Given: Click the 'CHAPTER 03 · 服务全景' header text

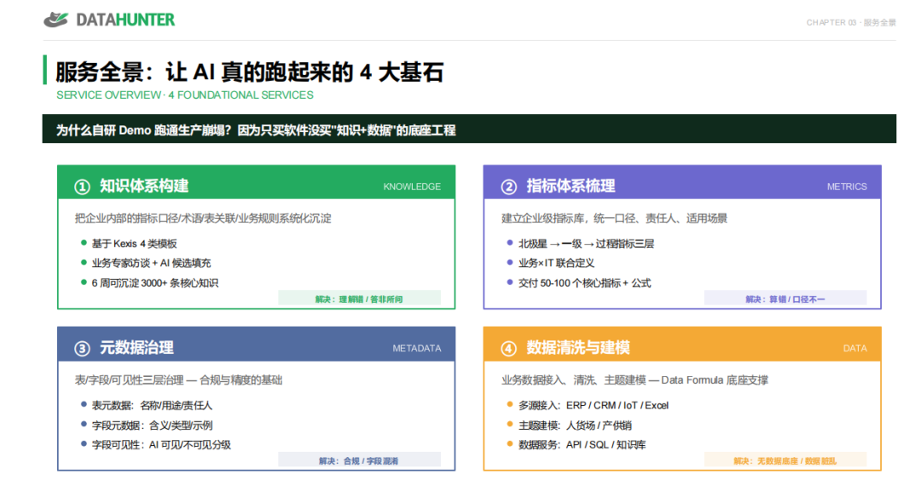Looking at the screenshot, I should (851, 22).
